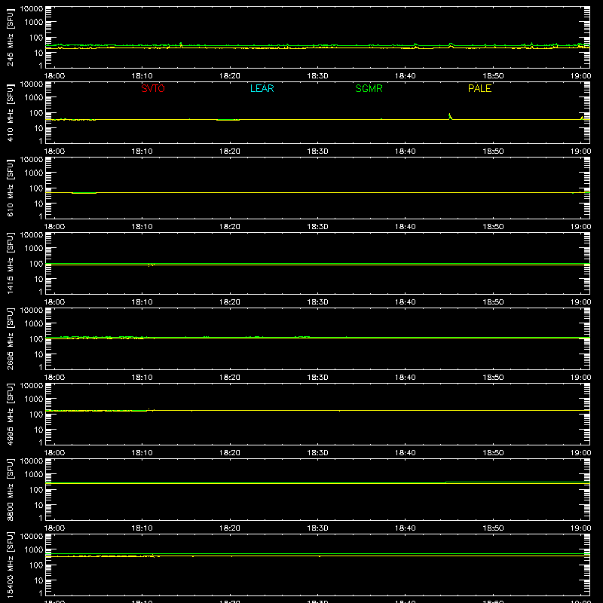Click the 18:40 time label under 610 MHz plot
This screenshot has height=603, width=603.
(x=406, y=227)
